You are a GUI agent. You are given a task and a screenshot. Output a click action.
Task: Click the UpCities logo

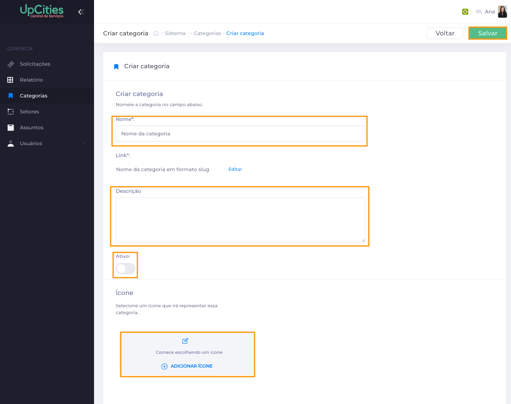point(42,11)
